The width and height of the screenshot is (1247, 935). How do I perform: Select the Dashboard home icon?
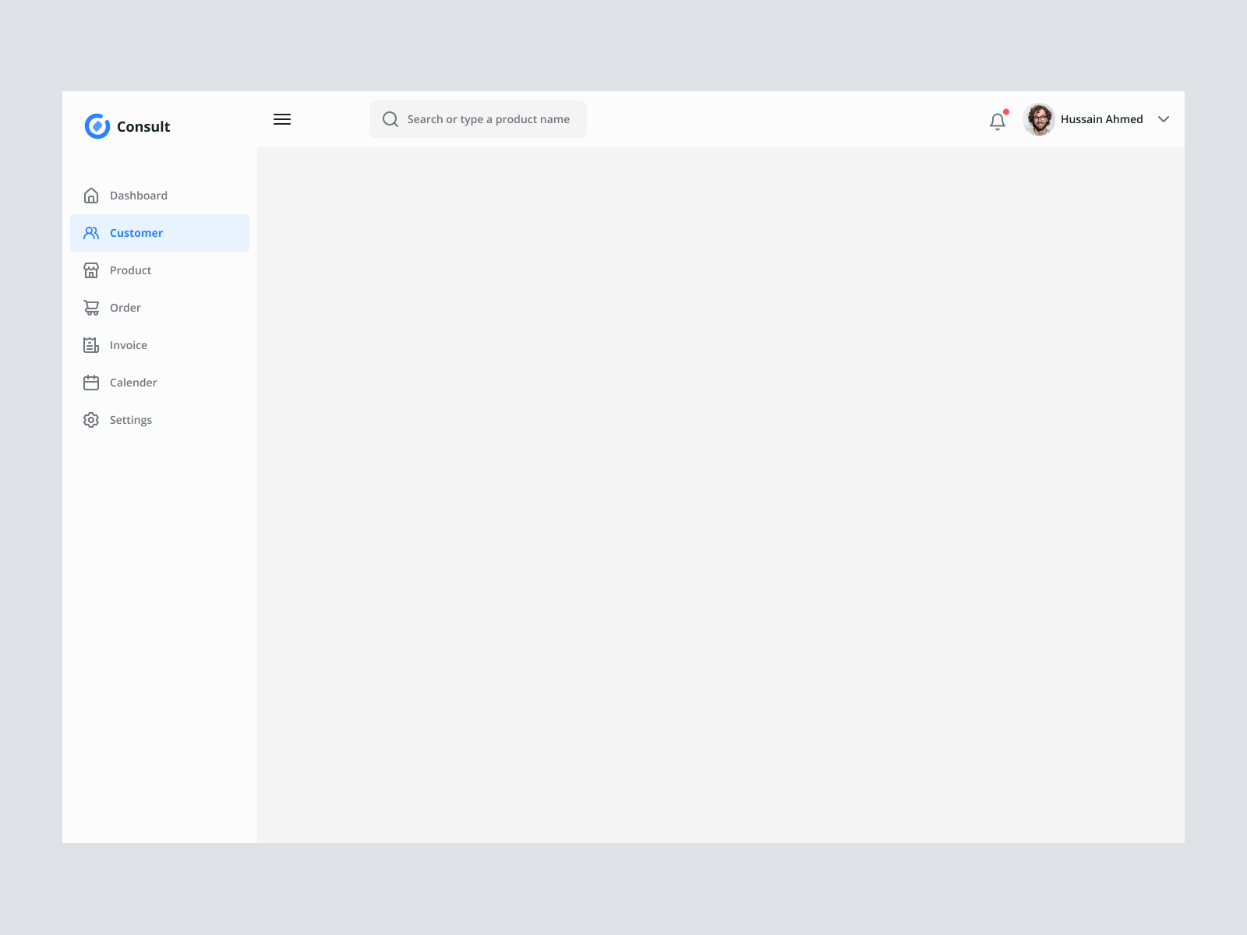click(x=91, y=195)
